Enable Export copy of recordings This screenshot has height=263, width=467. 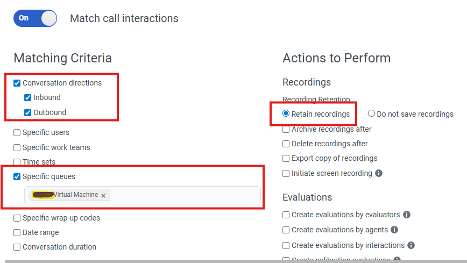pyautogui.click(x=286, y=158)
